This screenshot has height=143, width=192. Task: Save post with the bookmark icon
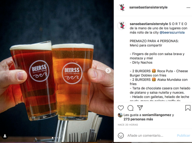click(188, 108)
